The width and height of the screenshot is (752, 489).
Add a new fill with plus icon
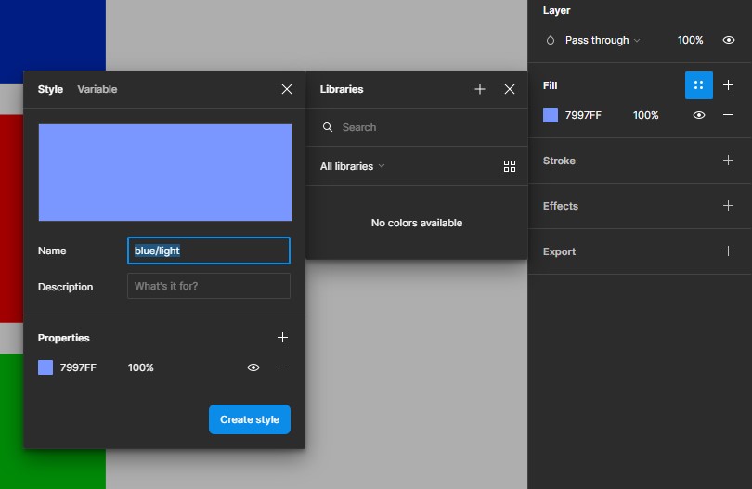[x=729, y=85]
